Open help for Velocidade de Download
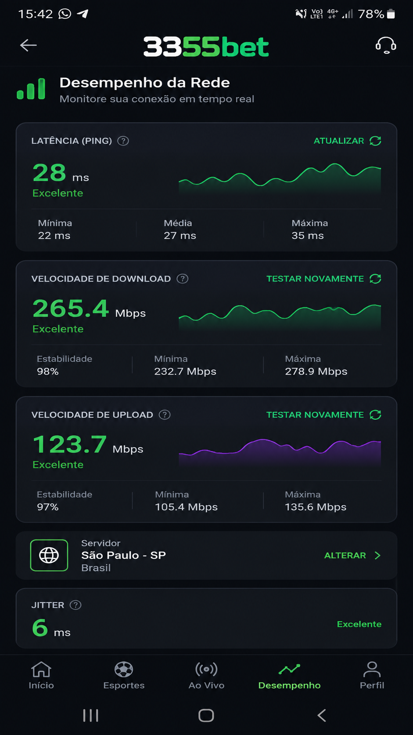 (x=183, y=279)
